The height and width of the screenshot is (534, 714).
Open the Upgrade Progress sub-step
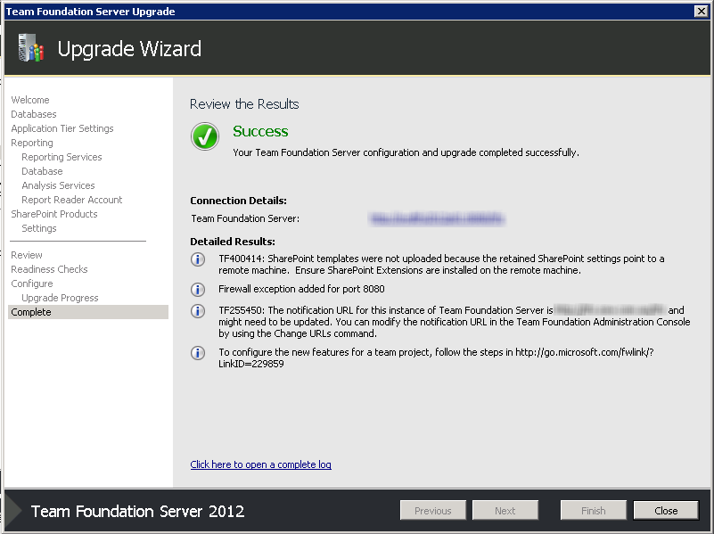pyautogui.click(x=60, y=298)
